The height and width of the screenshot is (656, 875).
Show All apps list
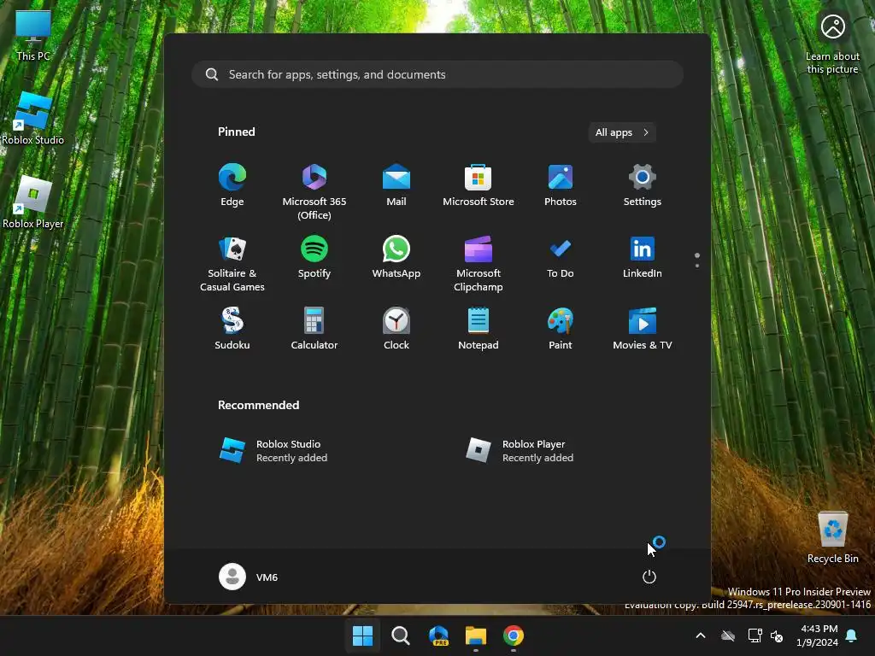click(x=622, y=132)
